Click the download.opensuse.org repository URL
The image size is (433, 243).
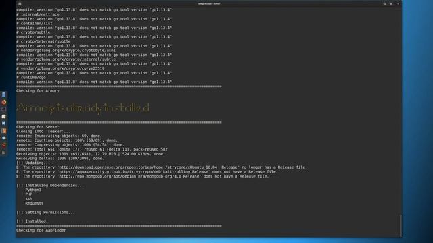pyautogui.click(x=138, y=167)
